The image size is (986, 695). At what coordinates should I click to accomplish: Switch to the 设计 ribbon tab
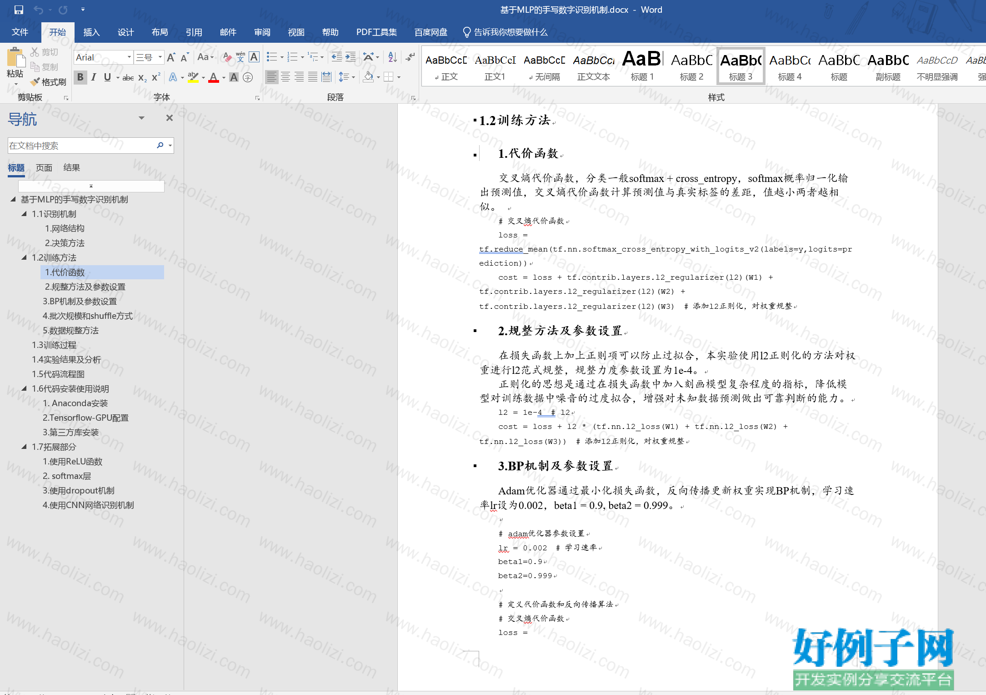point(125,32)
